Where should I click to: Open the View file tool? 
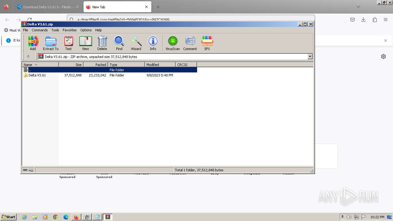coord(85,43)
